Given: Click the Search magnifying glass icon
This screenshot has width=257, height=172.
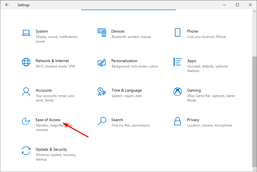Looking at the screenshot, I should (102, 121).
